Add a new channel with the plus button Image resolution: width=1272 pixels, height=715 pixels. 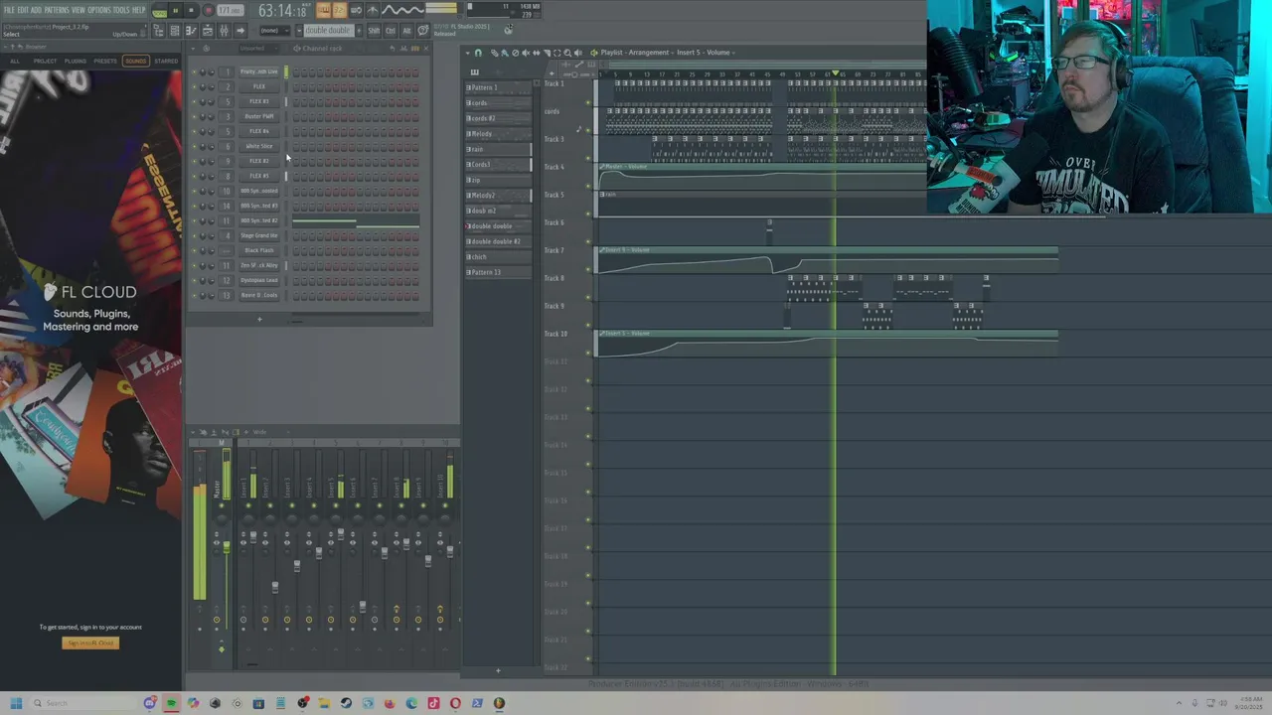pyautogui.click(x=259, y=319)
